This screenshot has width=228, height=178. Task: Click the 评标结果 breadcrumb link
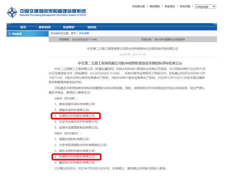84,33
